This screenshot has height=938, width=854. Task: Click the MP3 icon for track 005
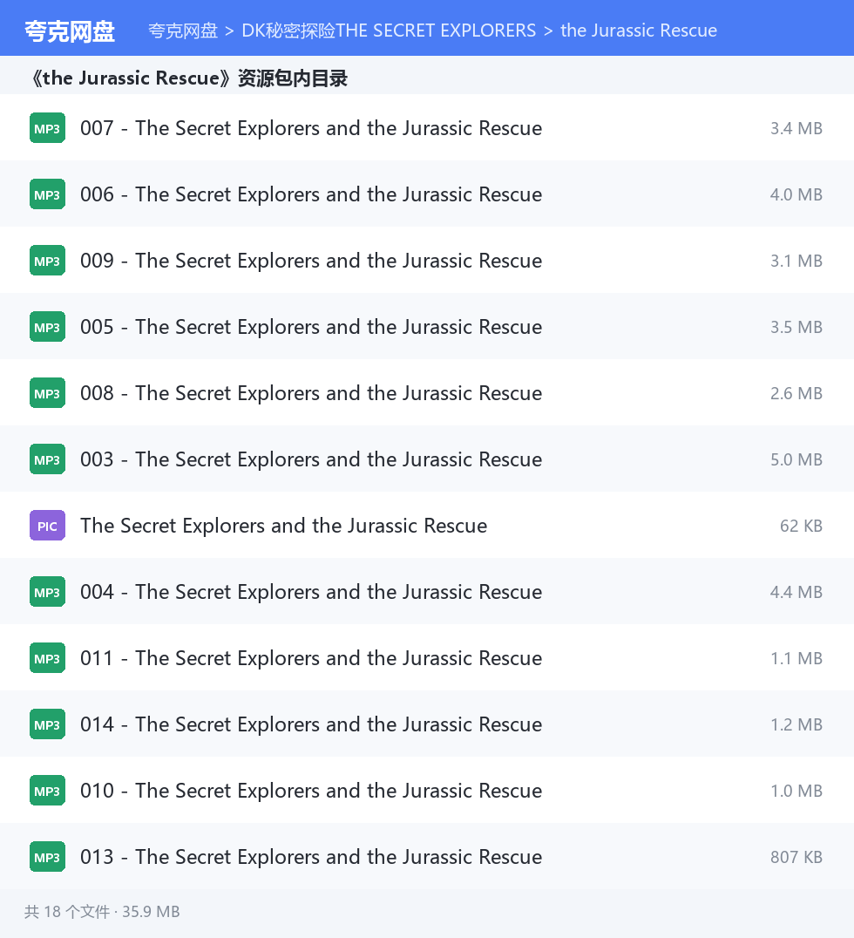47,327
